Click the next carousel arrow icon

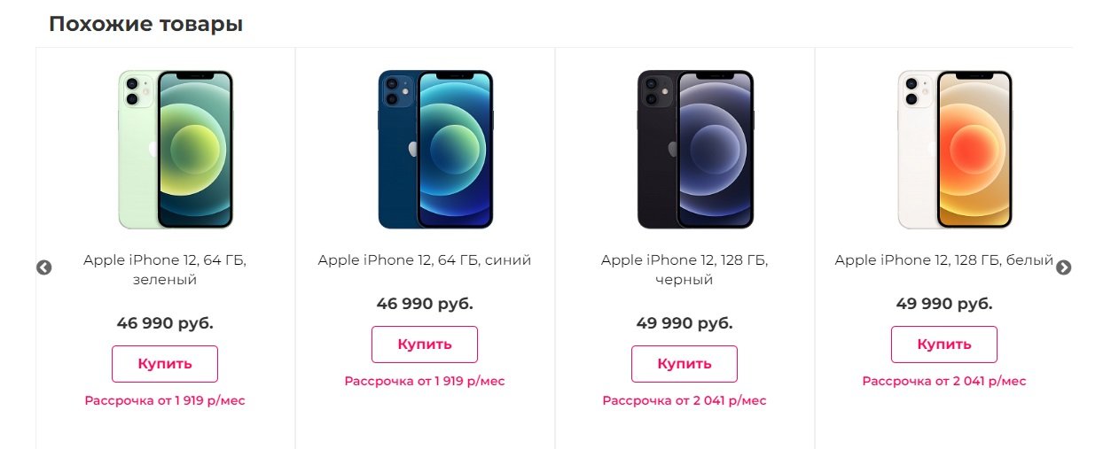click(x=1064, y=267)
